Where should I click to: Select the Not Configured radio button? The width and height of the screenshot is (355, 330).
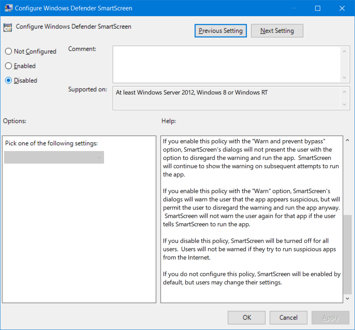(x=8, y=51)
